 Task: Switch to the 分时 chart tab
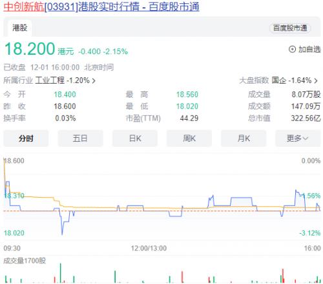26,138
